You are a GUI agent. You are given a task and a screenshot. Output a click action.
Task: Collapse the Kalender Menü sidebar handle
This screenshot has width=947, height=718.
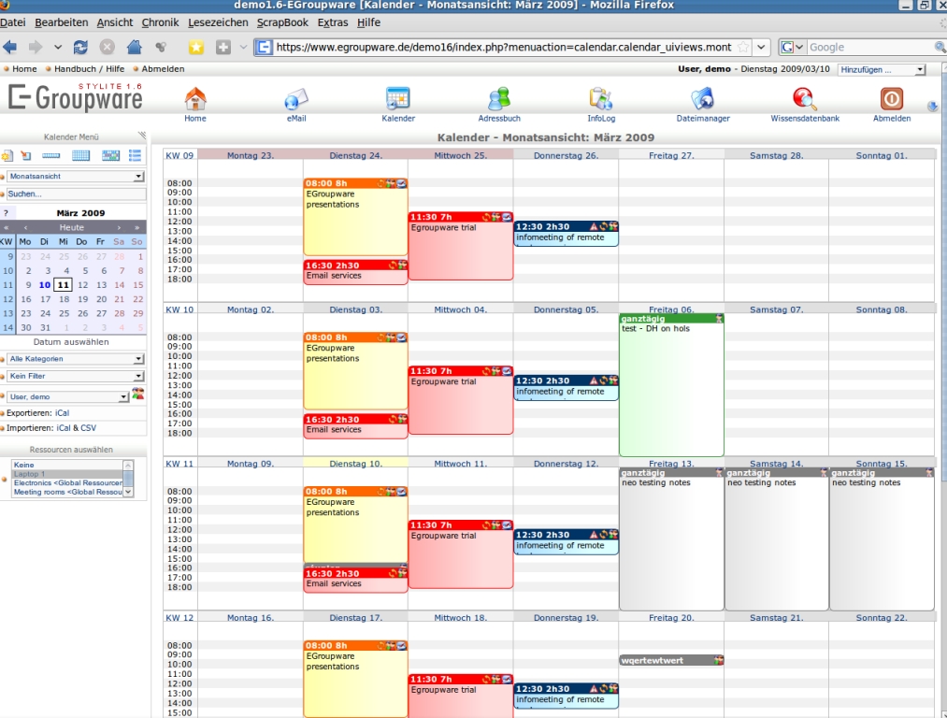point(142,136)
